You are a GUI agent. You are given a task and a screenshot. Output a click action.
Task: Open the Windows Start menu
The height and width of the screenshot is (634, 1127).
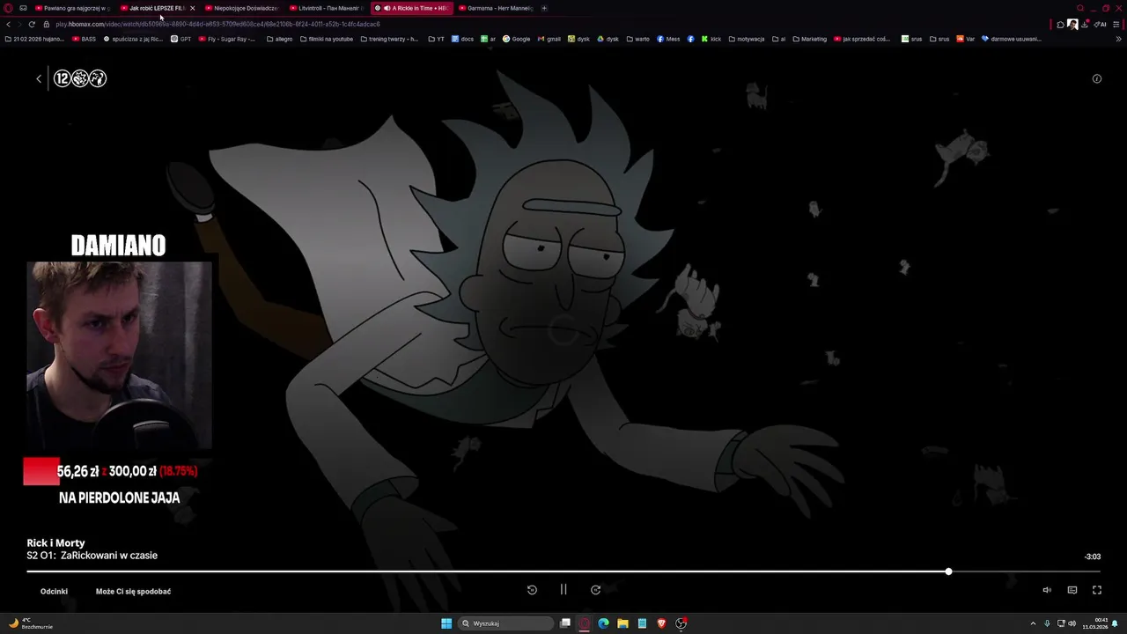tap(446, 623)
